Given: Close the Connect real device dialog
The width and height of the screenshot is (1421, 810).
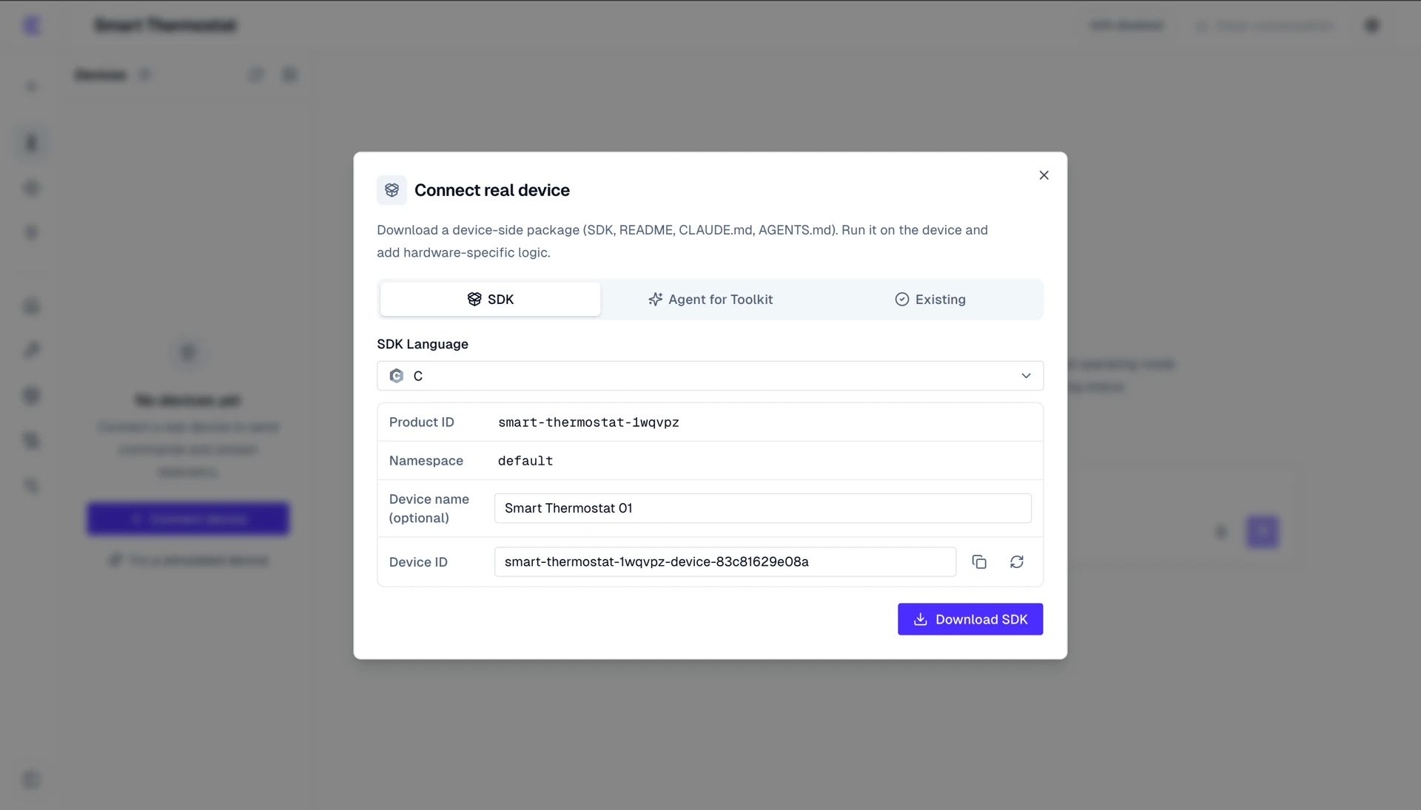Looking at the screenshot, I should pos(1044,175).
